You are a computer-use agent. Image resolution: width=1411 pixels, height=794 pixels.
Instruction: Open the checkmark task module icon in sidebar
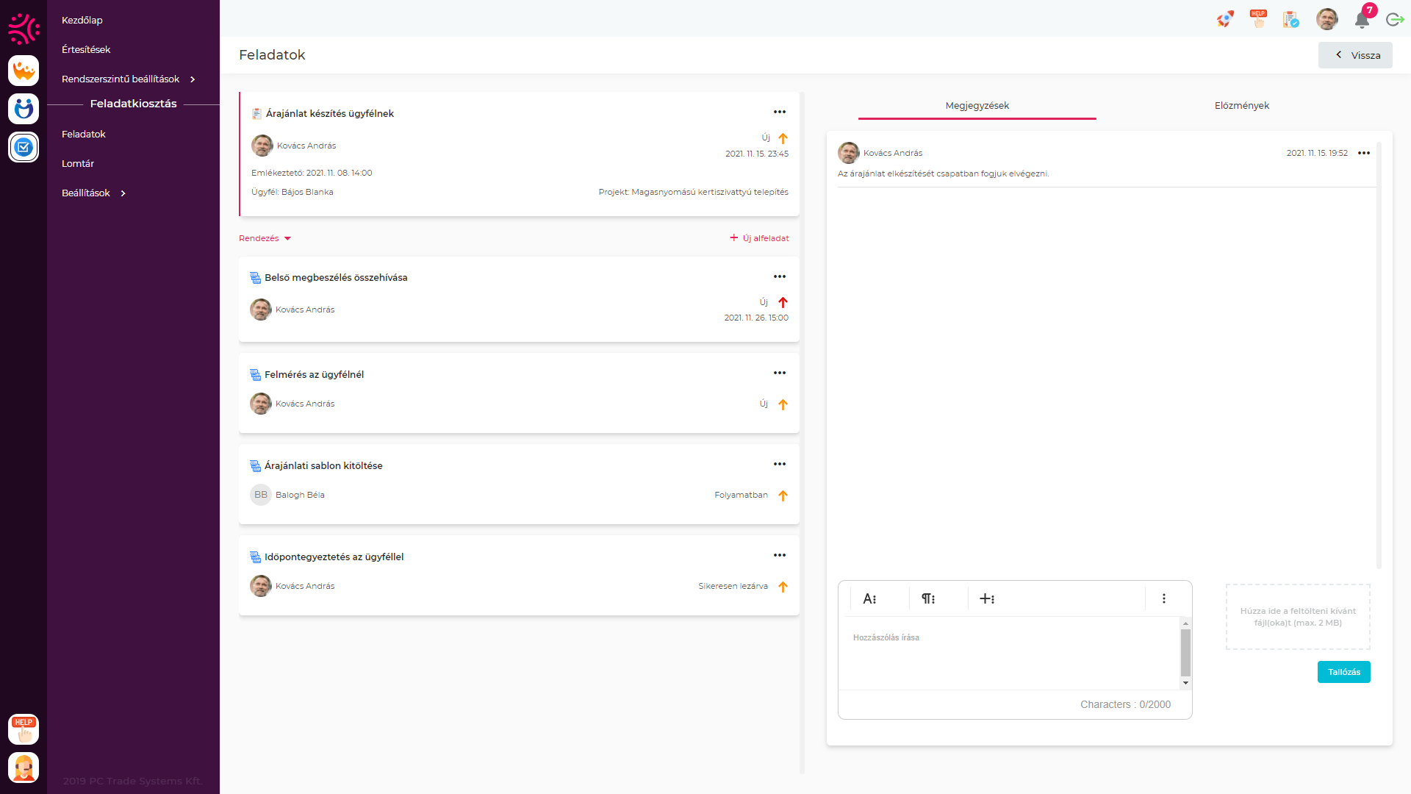coord(24,147)
